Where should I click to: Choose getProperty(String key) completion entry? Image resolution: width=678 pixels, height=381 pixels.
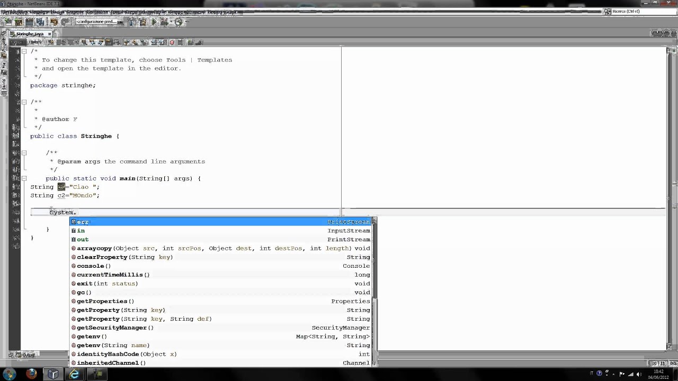[x=221, y=310]
